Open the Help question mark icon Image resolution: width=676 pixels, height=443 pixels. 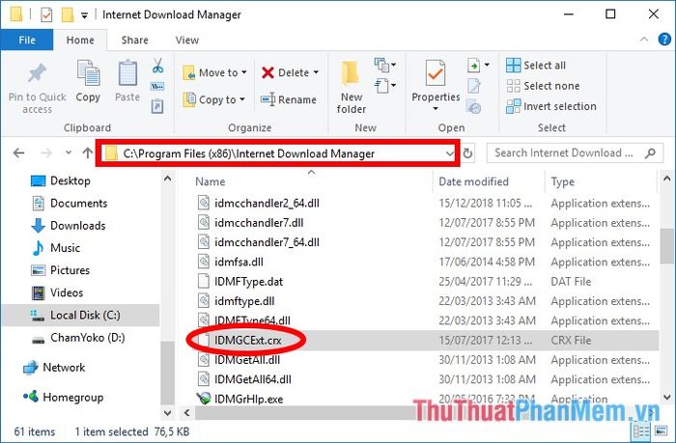[x=664, y=40]
